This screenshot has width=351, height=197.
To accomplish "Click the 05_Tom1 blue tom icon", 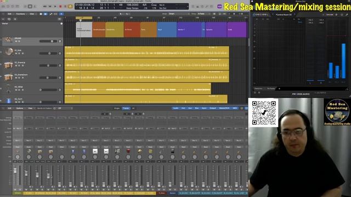I will coord(9,101).
